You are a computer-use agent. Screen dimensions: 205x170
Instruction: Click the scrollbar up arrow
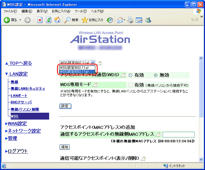click(x=201, y=58)
